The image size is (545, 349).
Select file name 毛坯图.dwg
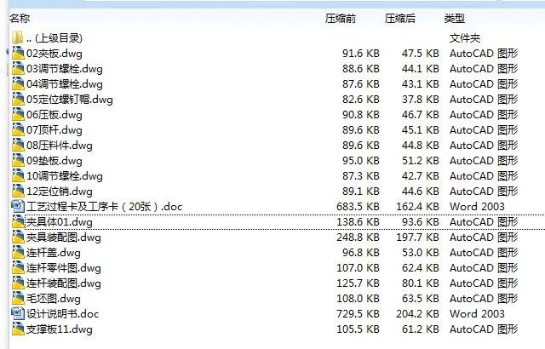(54, 298)
